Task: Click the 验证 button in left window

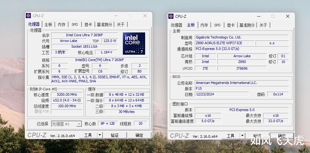Action: pyautogui.click(x=115, y=135)
